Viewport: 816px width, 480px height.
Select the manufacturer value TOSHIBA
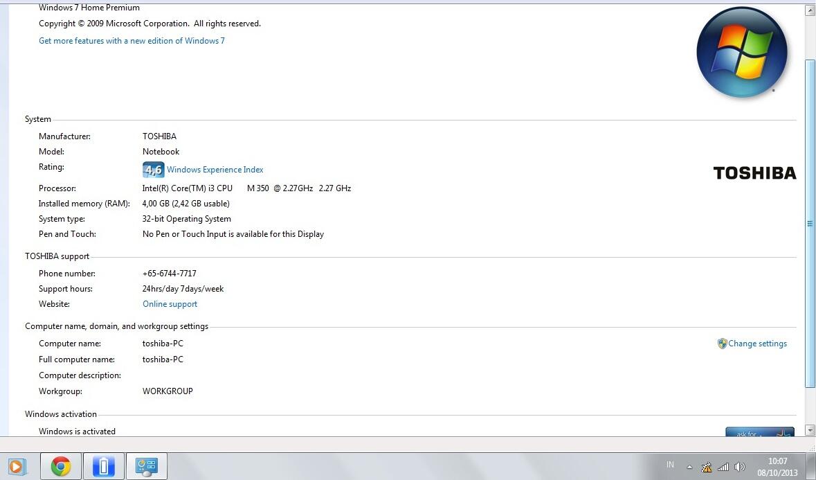point(159,136)
